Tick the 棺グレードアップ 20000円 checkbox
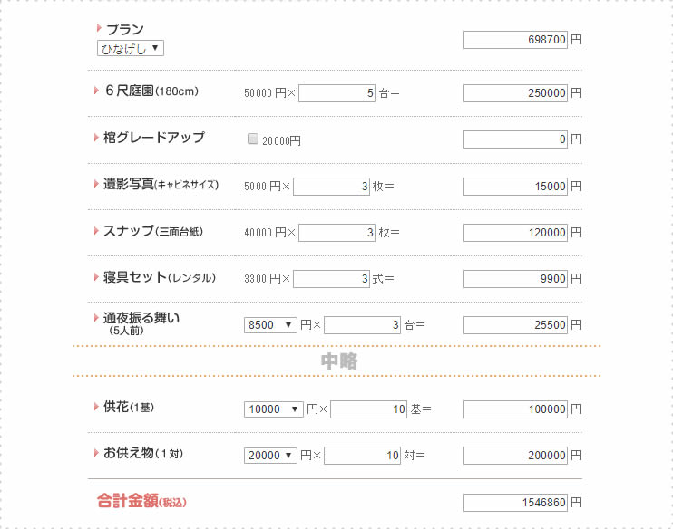Viewport: 673px width, 529px height. 253,139
